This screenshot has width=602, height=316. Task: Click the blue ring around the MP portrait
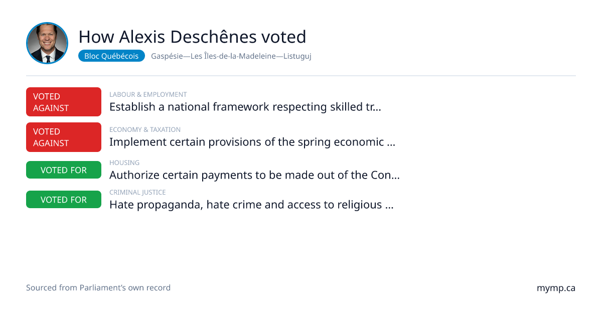coord(47,23)
